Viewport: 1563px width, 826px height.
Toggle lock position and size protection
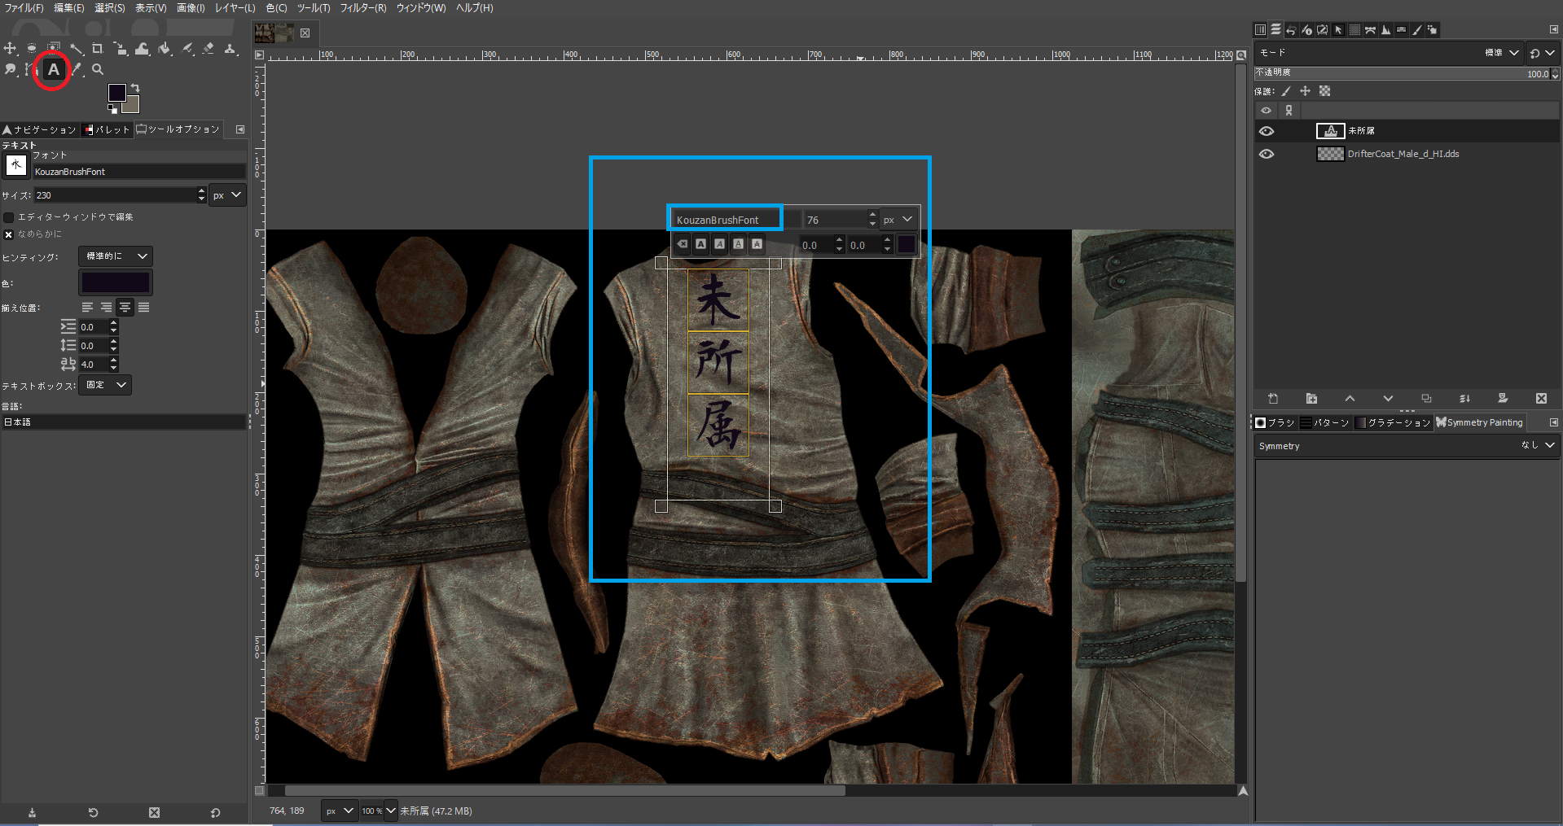[x=1305, y=91]
